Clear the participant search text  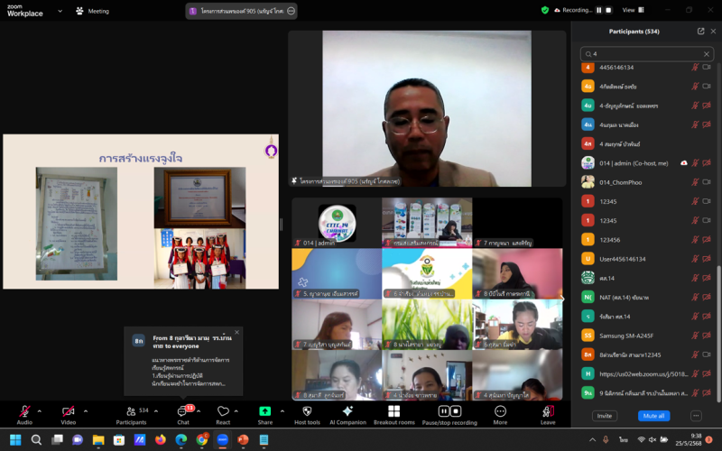[x=707, y=54]
